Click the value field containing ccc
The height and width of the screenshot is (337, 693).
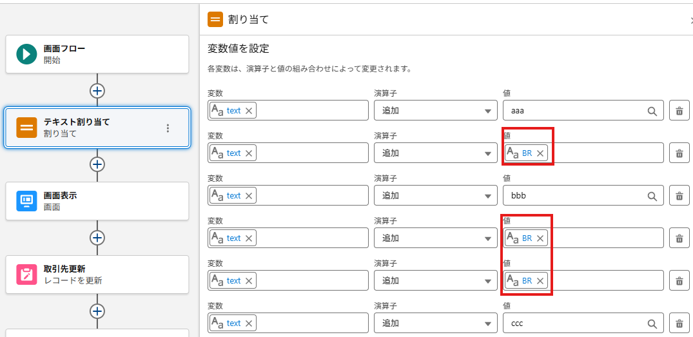point(574,323)
